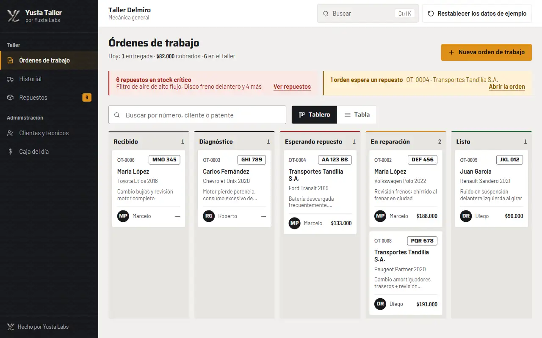The width and height of the screenshot is (542, 338).
Task: Open the OT-0008 Peugeot Partner card
Action: point(406,273)
